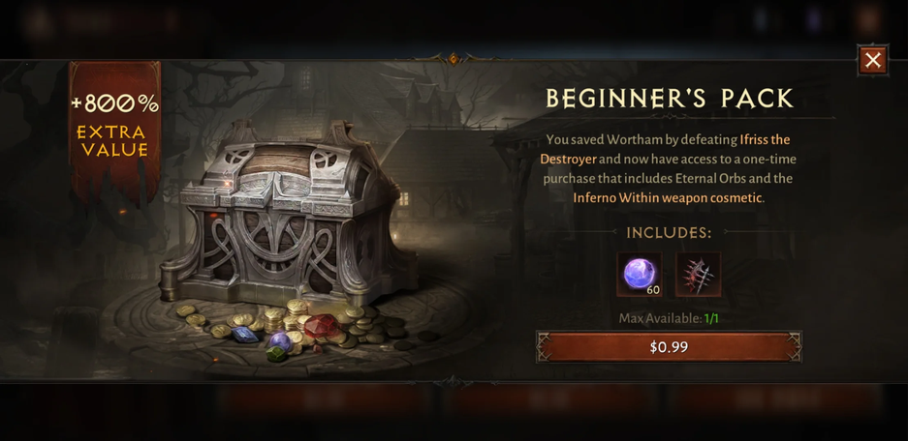The height and width of the screenshot is (441, 908).
Task: Open the Ifriss the Destroyer highlighted text
Action: click(x=665, y=149)
